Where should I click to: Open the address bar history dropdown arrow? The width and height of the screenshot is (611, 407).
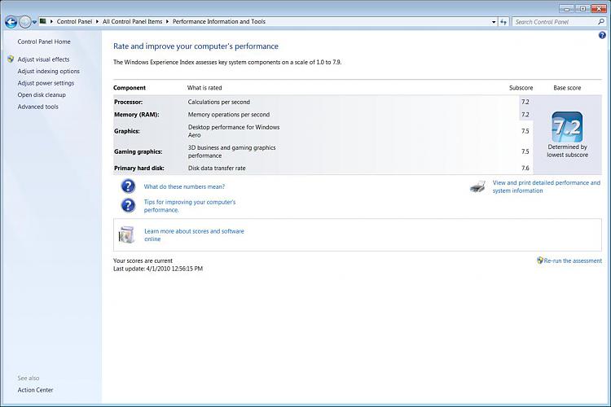[x=494, y=22]
